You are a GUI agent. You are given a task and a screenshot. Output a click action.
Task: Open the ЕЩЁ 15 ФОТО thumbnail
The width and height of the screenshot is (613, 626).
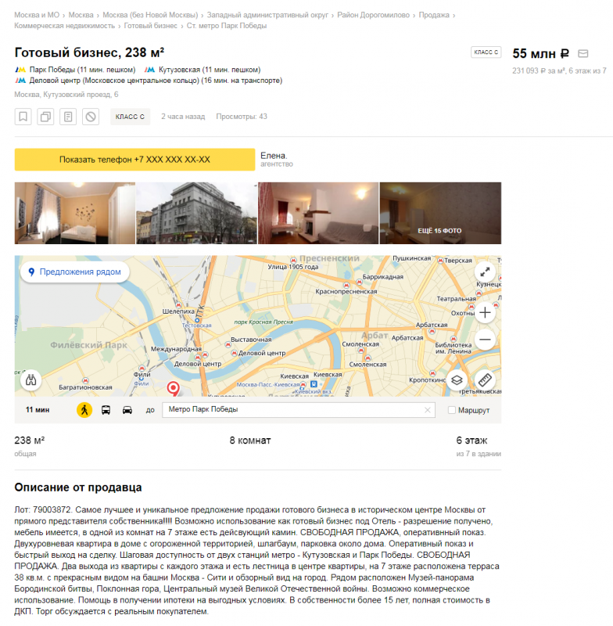coord(440,213)
